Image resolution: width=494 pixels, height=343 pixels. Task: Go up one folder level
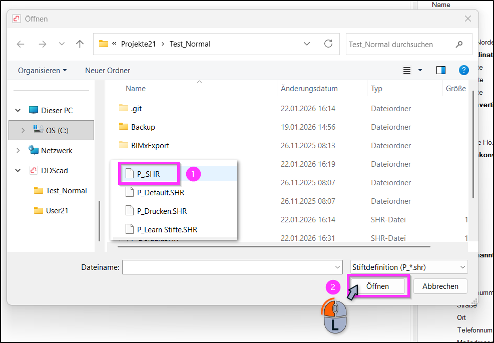click(x=80, y=44)
